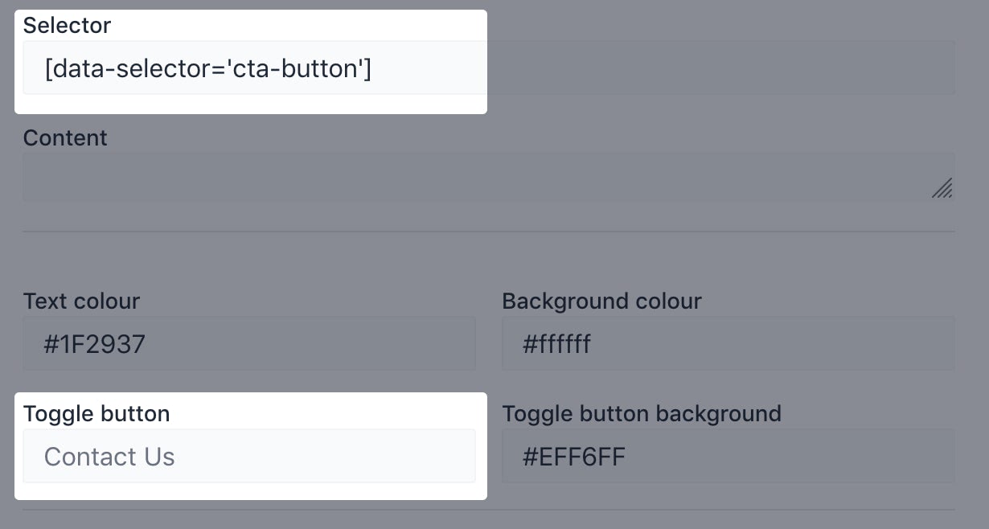Click the divider line below Content
This screenshot has width=989, height=529.
coord(489,232)
